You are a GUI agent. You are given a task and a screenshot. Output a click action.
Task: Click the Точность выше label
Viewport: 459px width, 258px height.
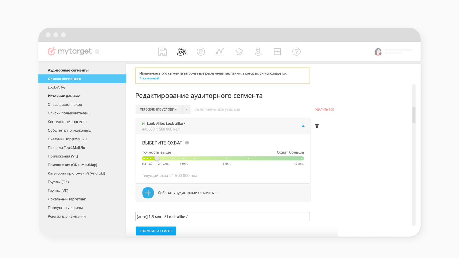tap(157, 152)
